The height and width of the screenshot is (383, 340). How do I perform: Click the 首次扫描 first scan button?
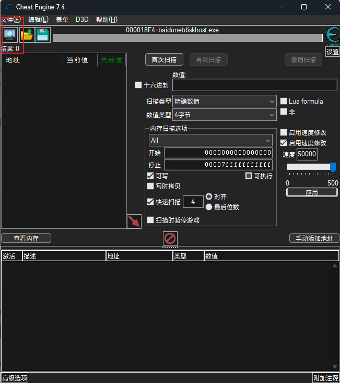click(164, 59)
